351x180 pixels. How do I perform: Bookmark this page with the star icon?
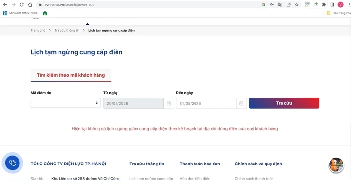pyautogui.click(x=297, y=5)
